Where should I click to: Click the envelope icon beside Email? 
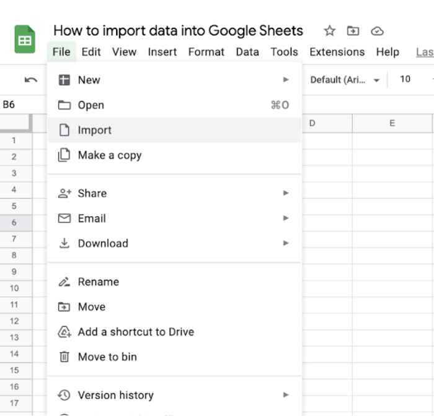pyautogui.click(x=64, y=219)
